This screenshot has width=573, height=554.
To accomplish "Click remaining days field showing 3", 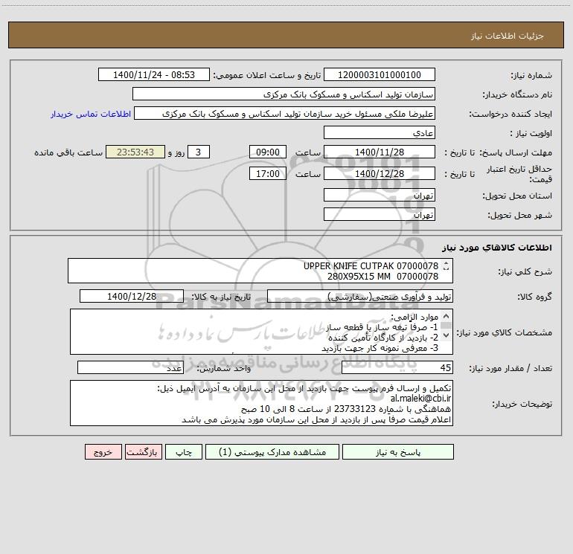I will pos(199,152).
